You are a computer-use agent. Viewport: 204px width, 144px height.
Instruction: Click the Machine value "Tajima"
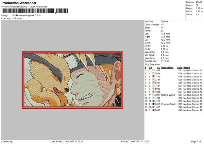pyautogui.click(x=164, y=21)
